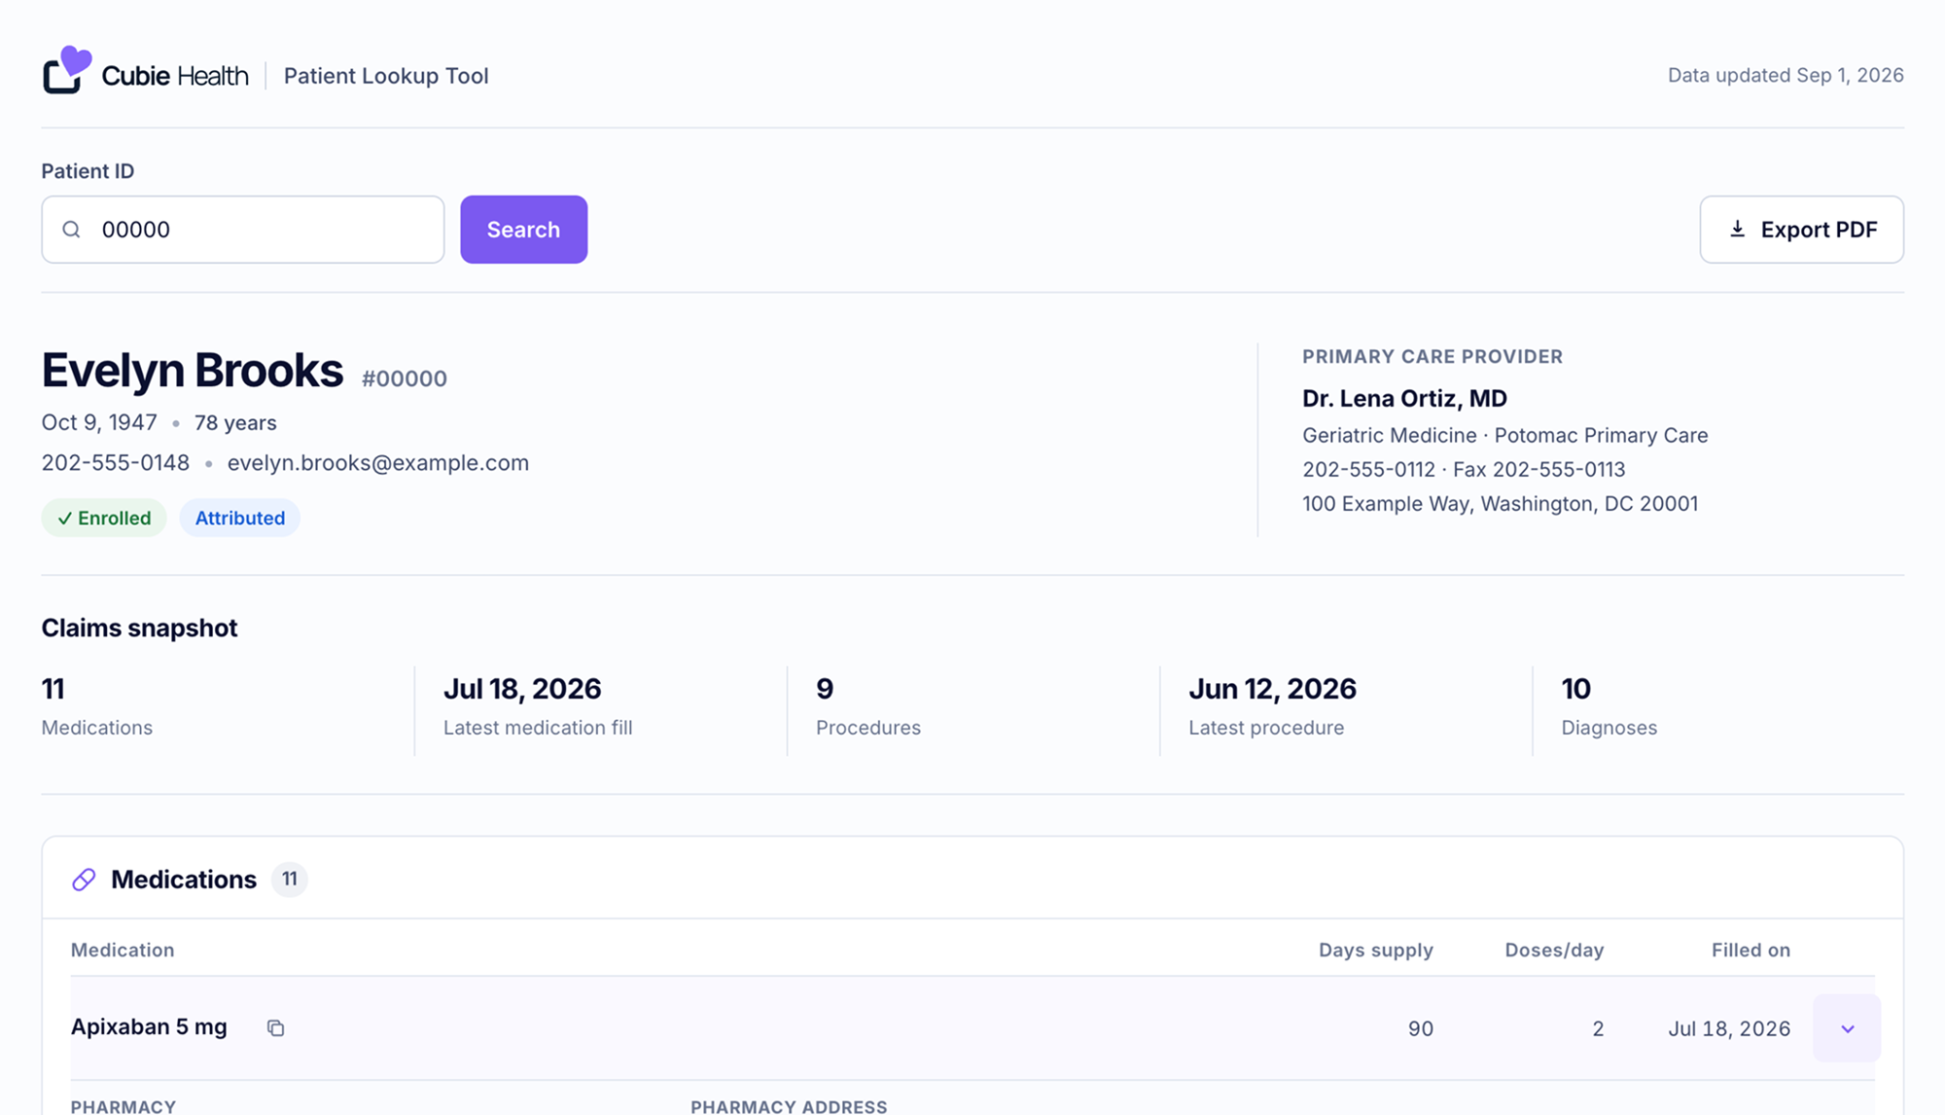1945x1115 pixels.
Task: Click the pill icon beside Medications heading
Action: (x=84, y=880)
